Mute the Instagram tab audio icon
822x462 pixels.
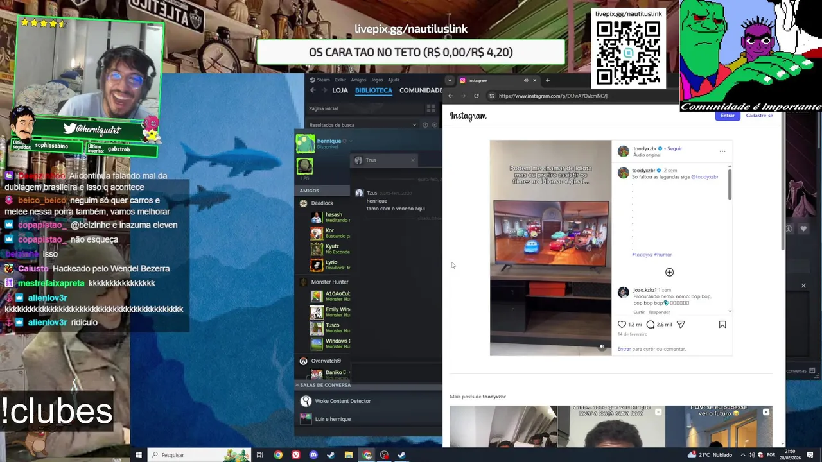(x=526, y=80)
